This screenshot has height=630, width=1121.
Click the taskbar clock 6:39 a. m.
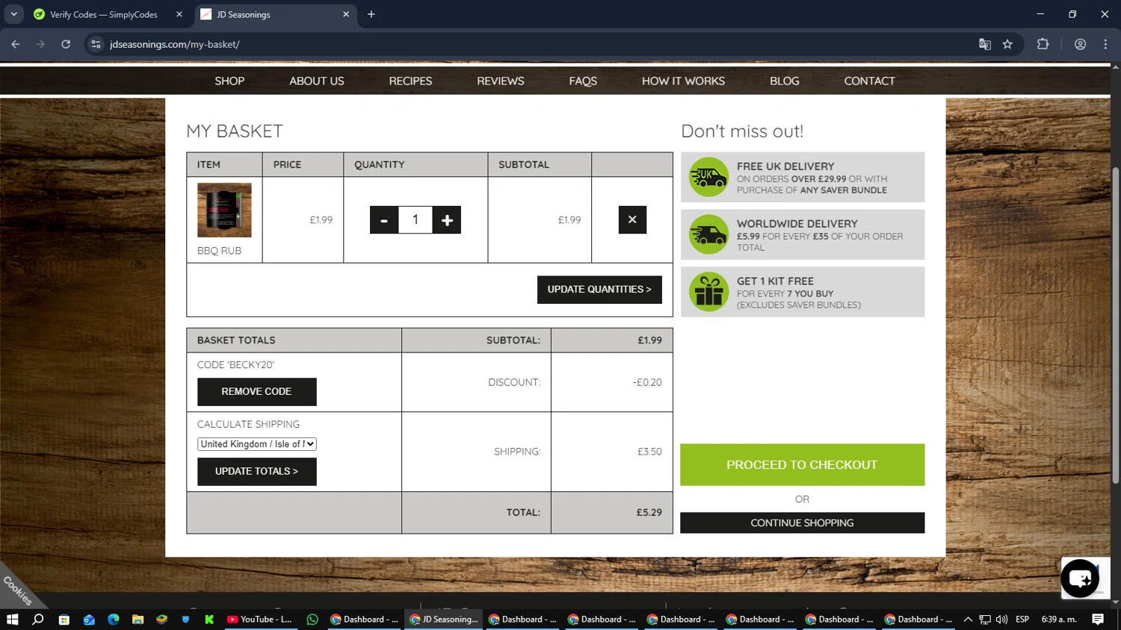(x=1059, y=620)
